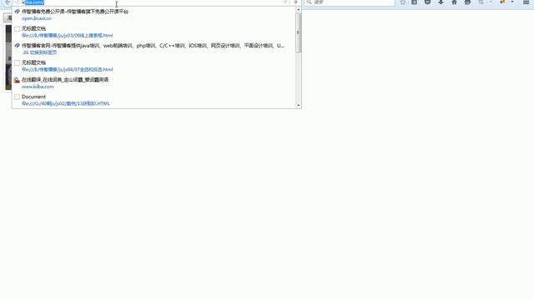Image resolution: width=534 pixels, height=300 pixels.
Task: Open the address bar history dropdown arrow
Action: 285,2
